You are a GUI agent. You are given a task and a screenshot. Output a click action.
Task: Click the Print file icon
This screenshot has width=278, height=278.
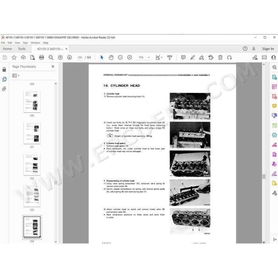[42, 58]
